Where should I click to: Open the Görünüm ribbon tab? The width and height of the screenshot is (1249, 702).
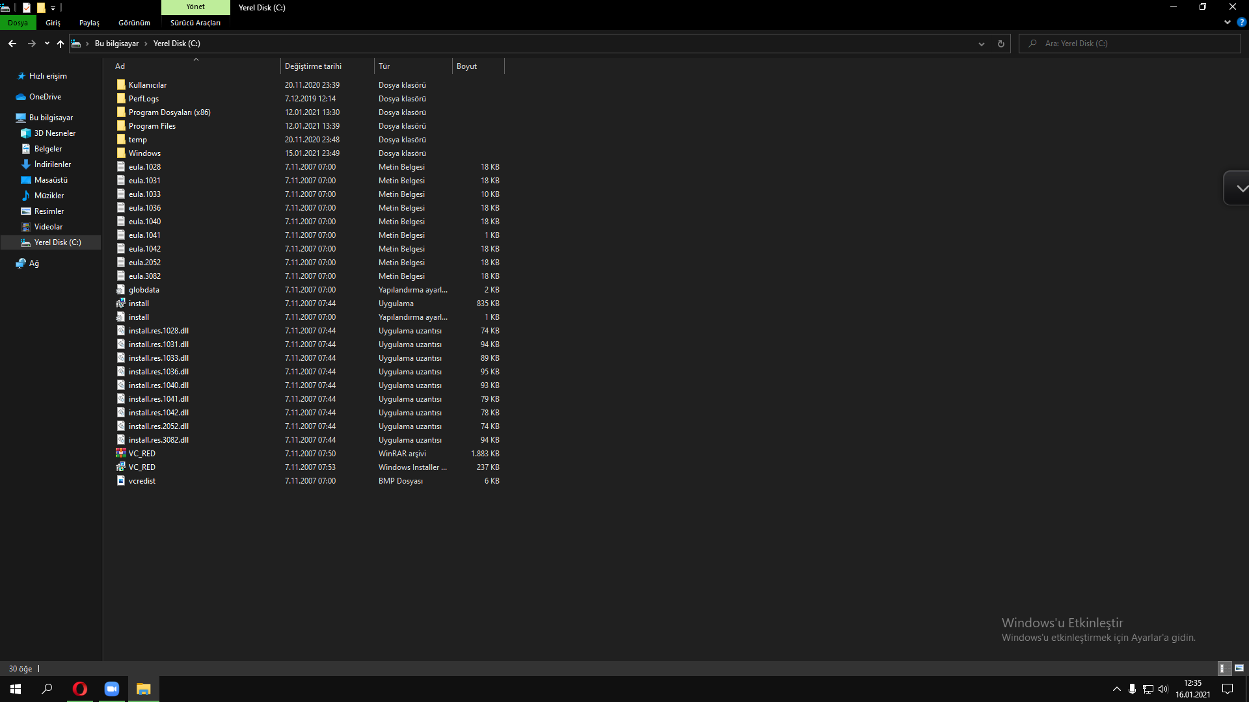coord(134,23)
